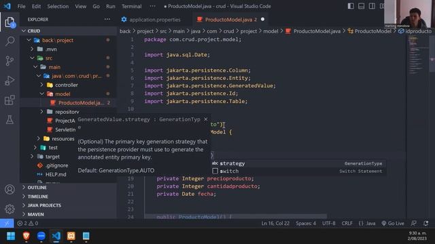
Task: Open the Accounts icon in activity bar
Action: [10, 190]
